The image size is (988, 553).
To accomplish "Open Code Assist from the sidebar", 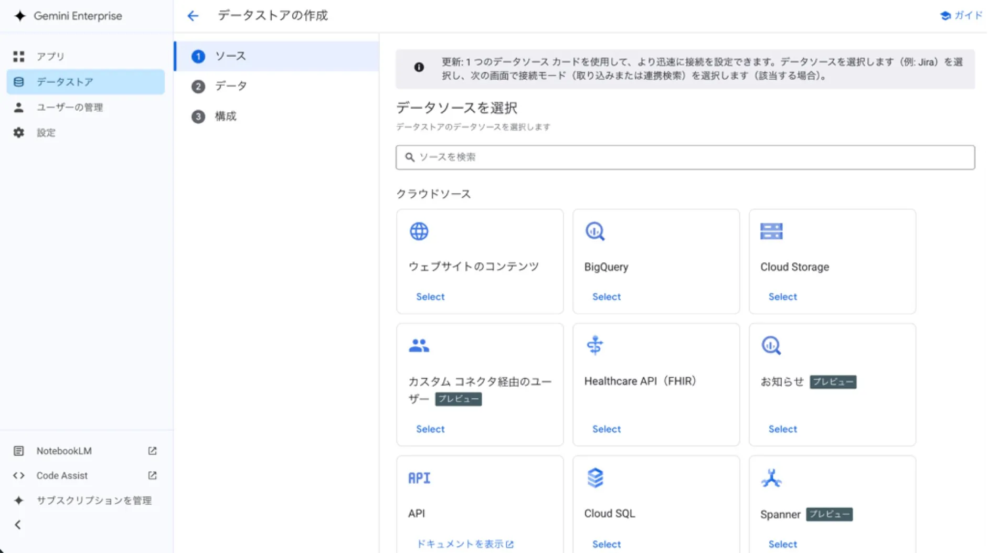I will pyautogui.click(x=61, y=475).
